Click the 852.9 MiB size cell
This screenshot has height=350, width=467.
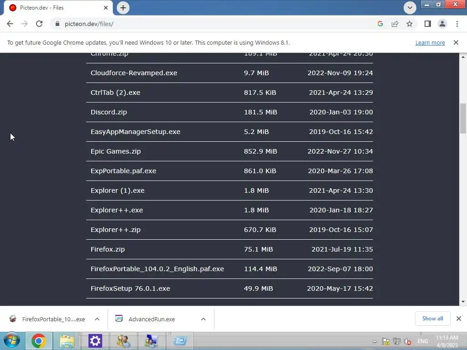tap(260, 151)
